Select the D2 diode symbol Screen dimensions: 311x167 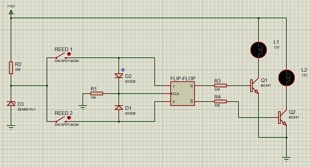point(119,76)
